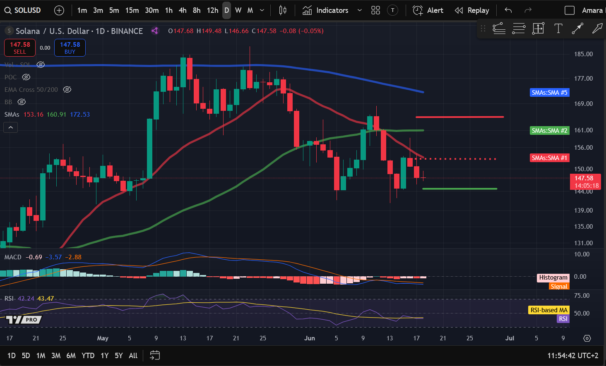Start bar Replay mode

pyautogui.click(x=472, y=10)
